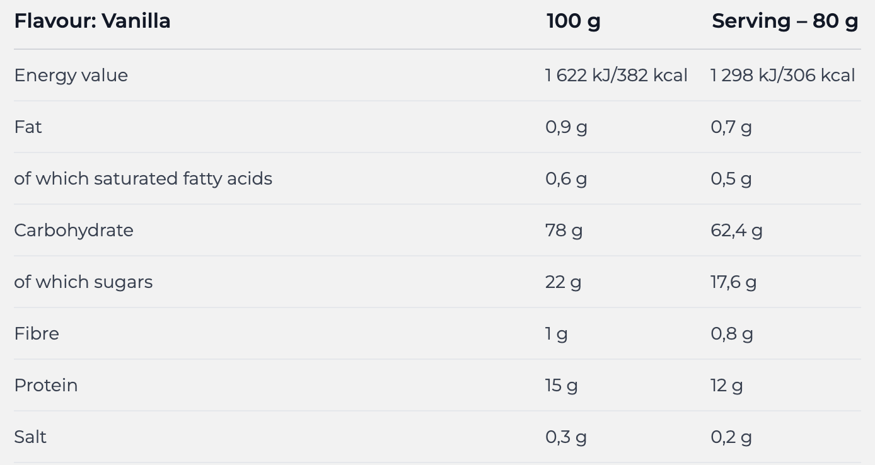Click the "62,4 g" carbohydrate serving value
The height and width of the screenshot is (465, 875).
[736, 230]
